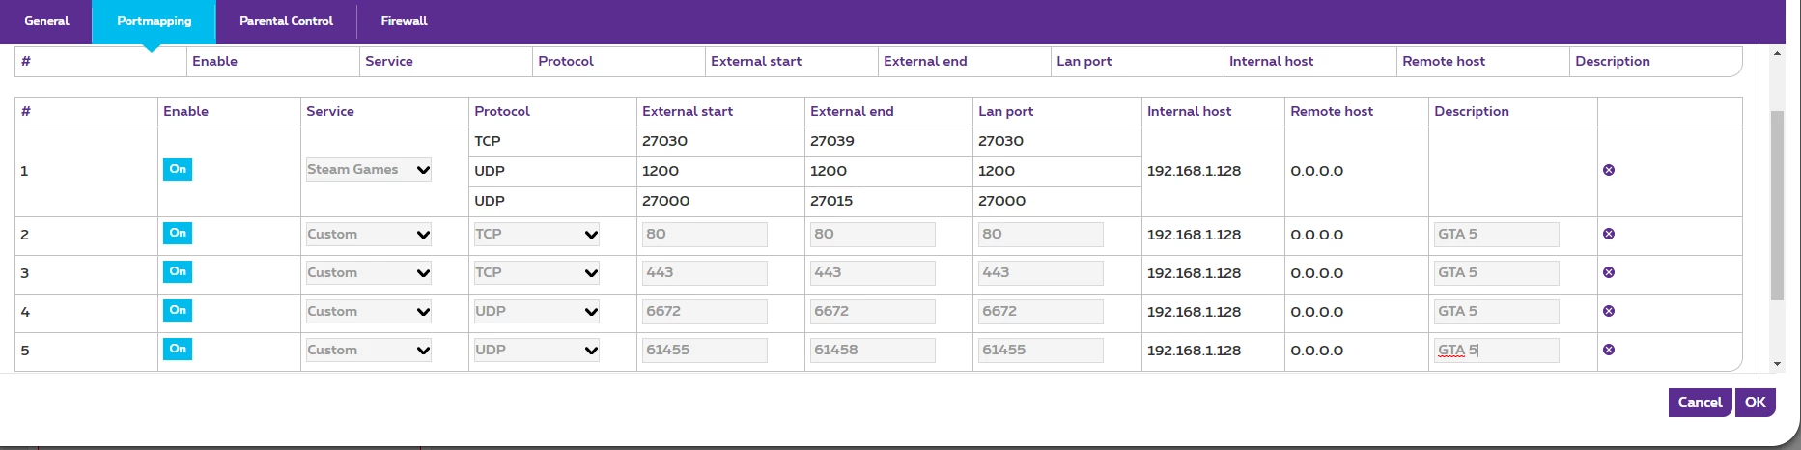Delete port mapping rule 1

click(1608, 171)
